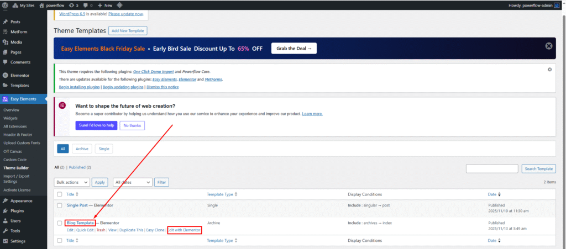Expand the All dates filter dropdown
Screen dimensions: 566x249
click(x=133, y=182)
